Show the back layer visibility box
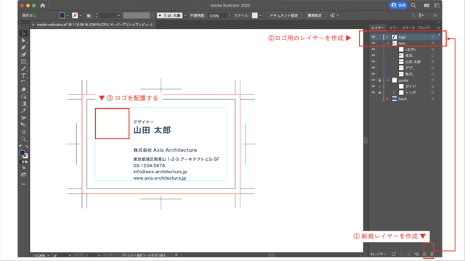This screenshot has height=261, width=465. point(373,99)
